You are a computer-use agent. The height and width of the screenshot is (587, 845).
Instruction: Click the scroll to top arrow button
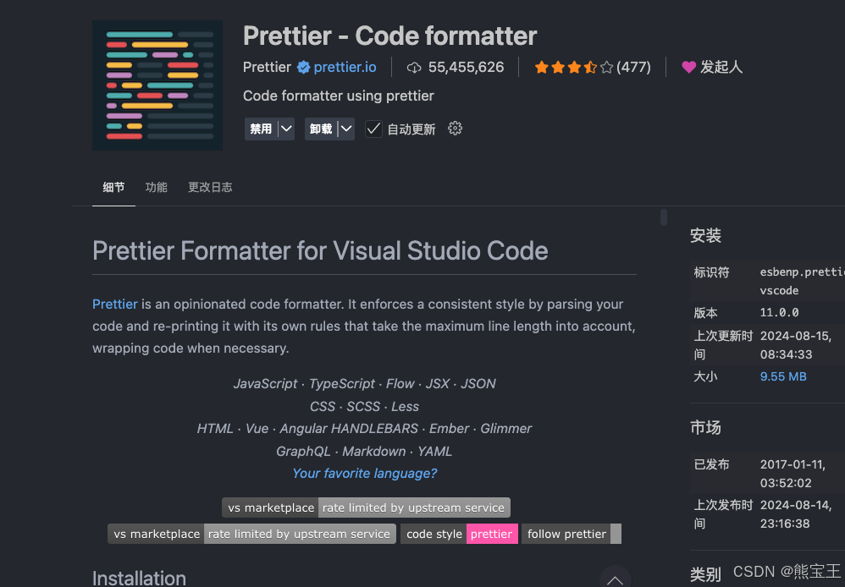(615, 579)
